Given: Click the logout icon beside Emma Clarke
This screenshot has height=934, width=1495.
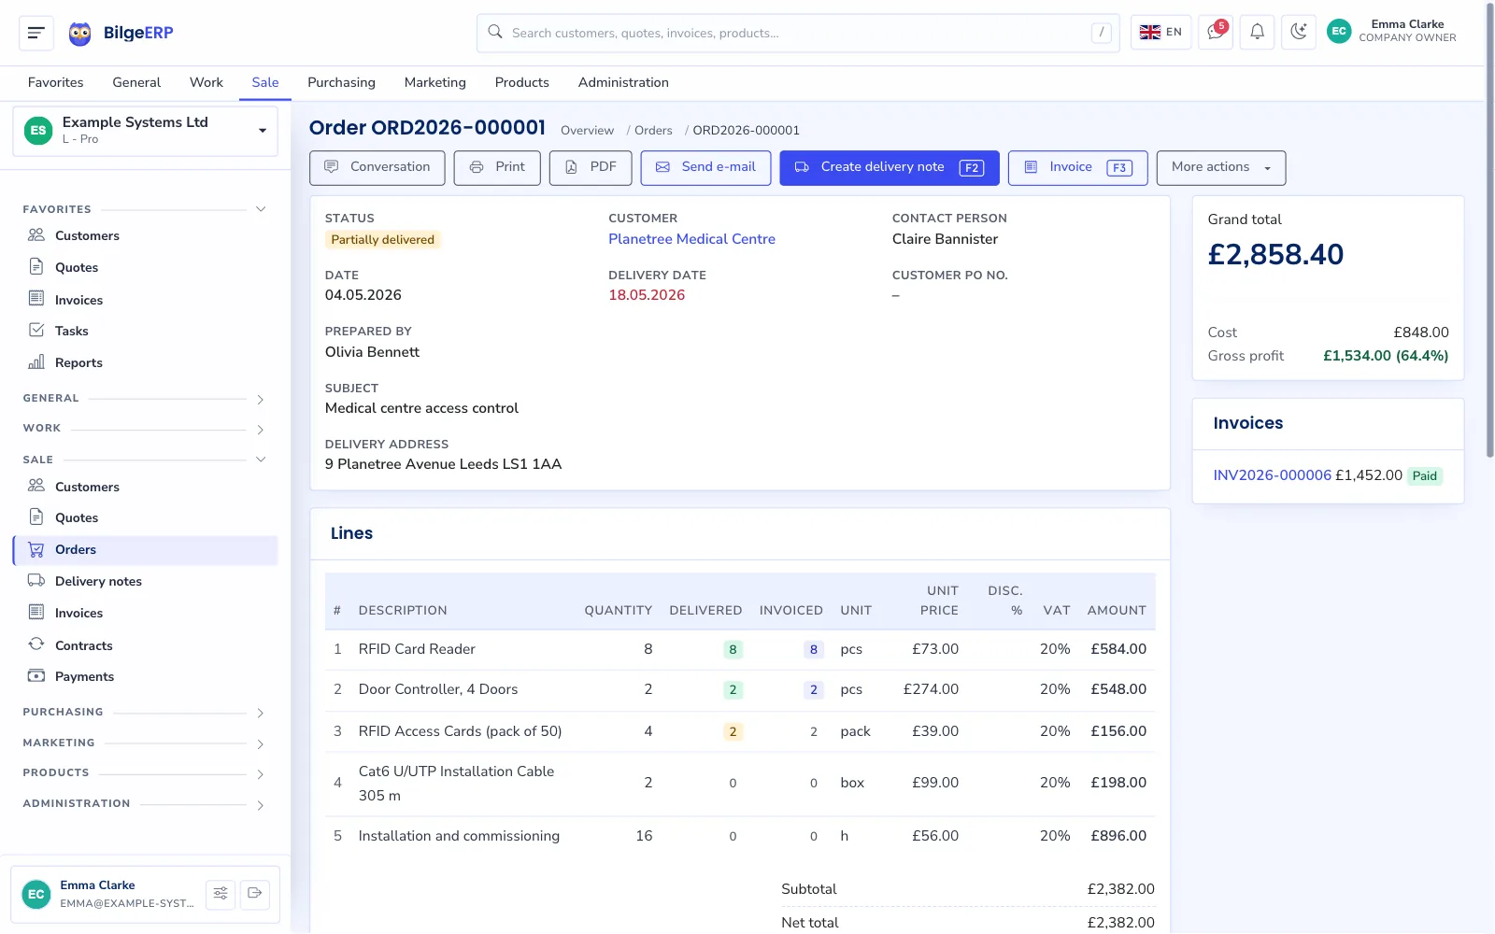Looking at the screenshot, I should click(x=254, y=894).
